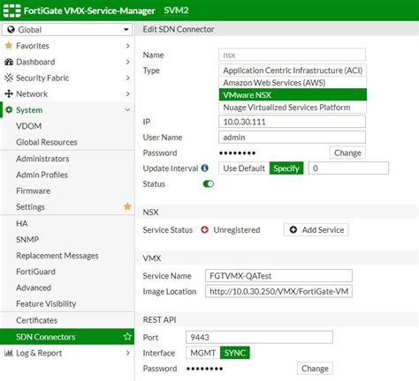The width and height of the screenshot is (419, 381).
Task: Choose SYNC interface option
Action: tap(235, 353)
